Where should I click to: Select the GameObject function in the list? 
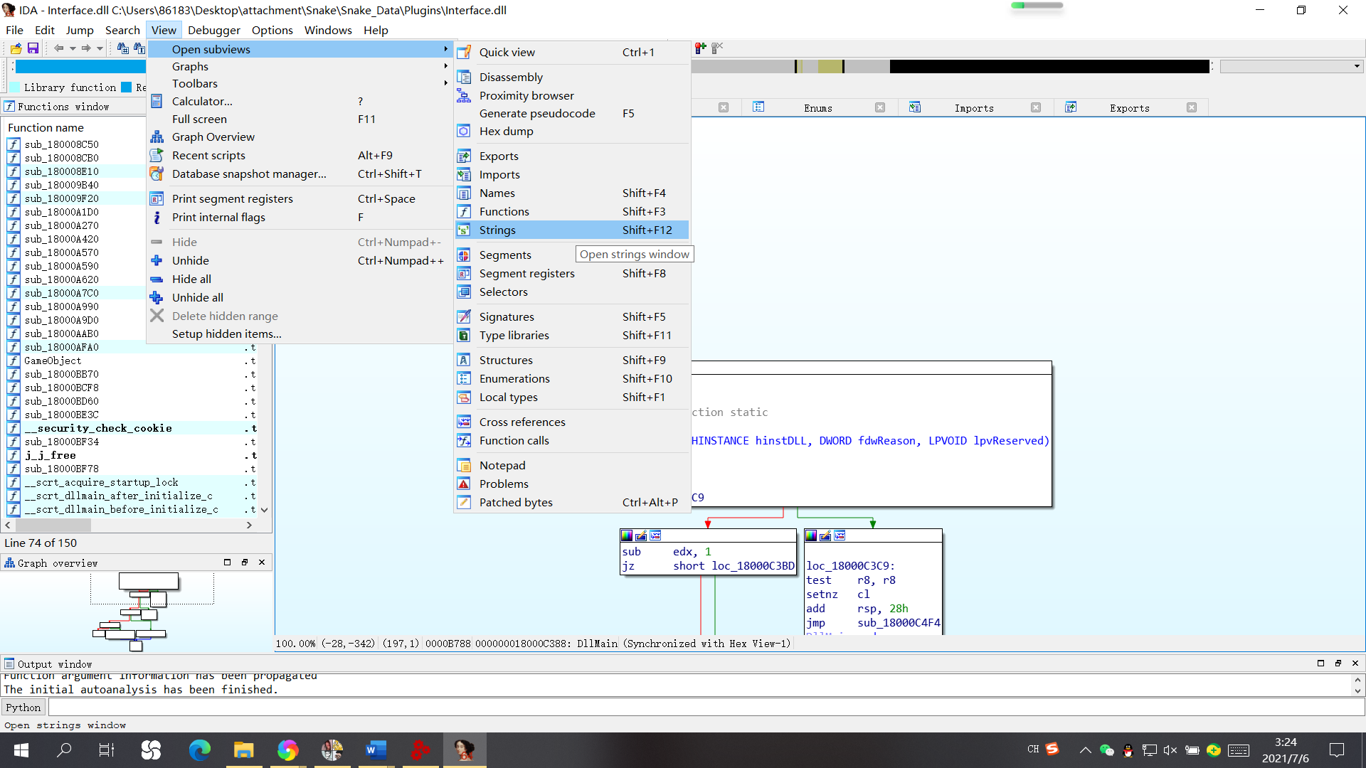click(x=53, y=361)
